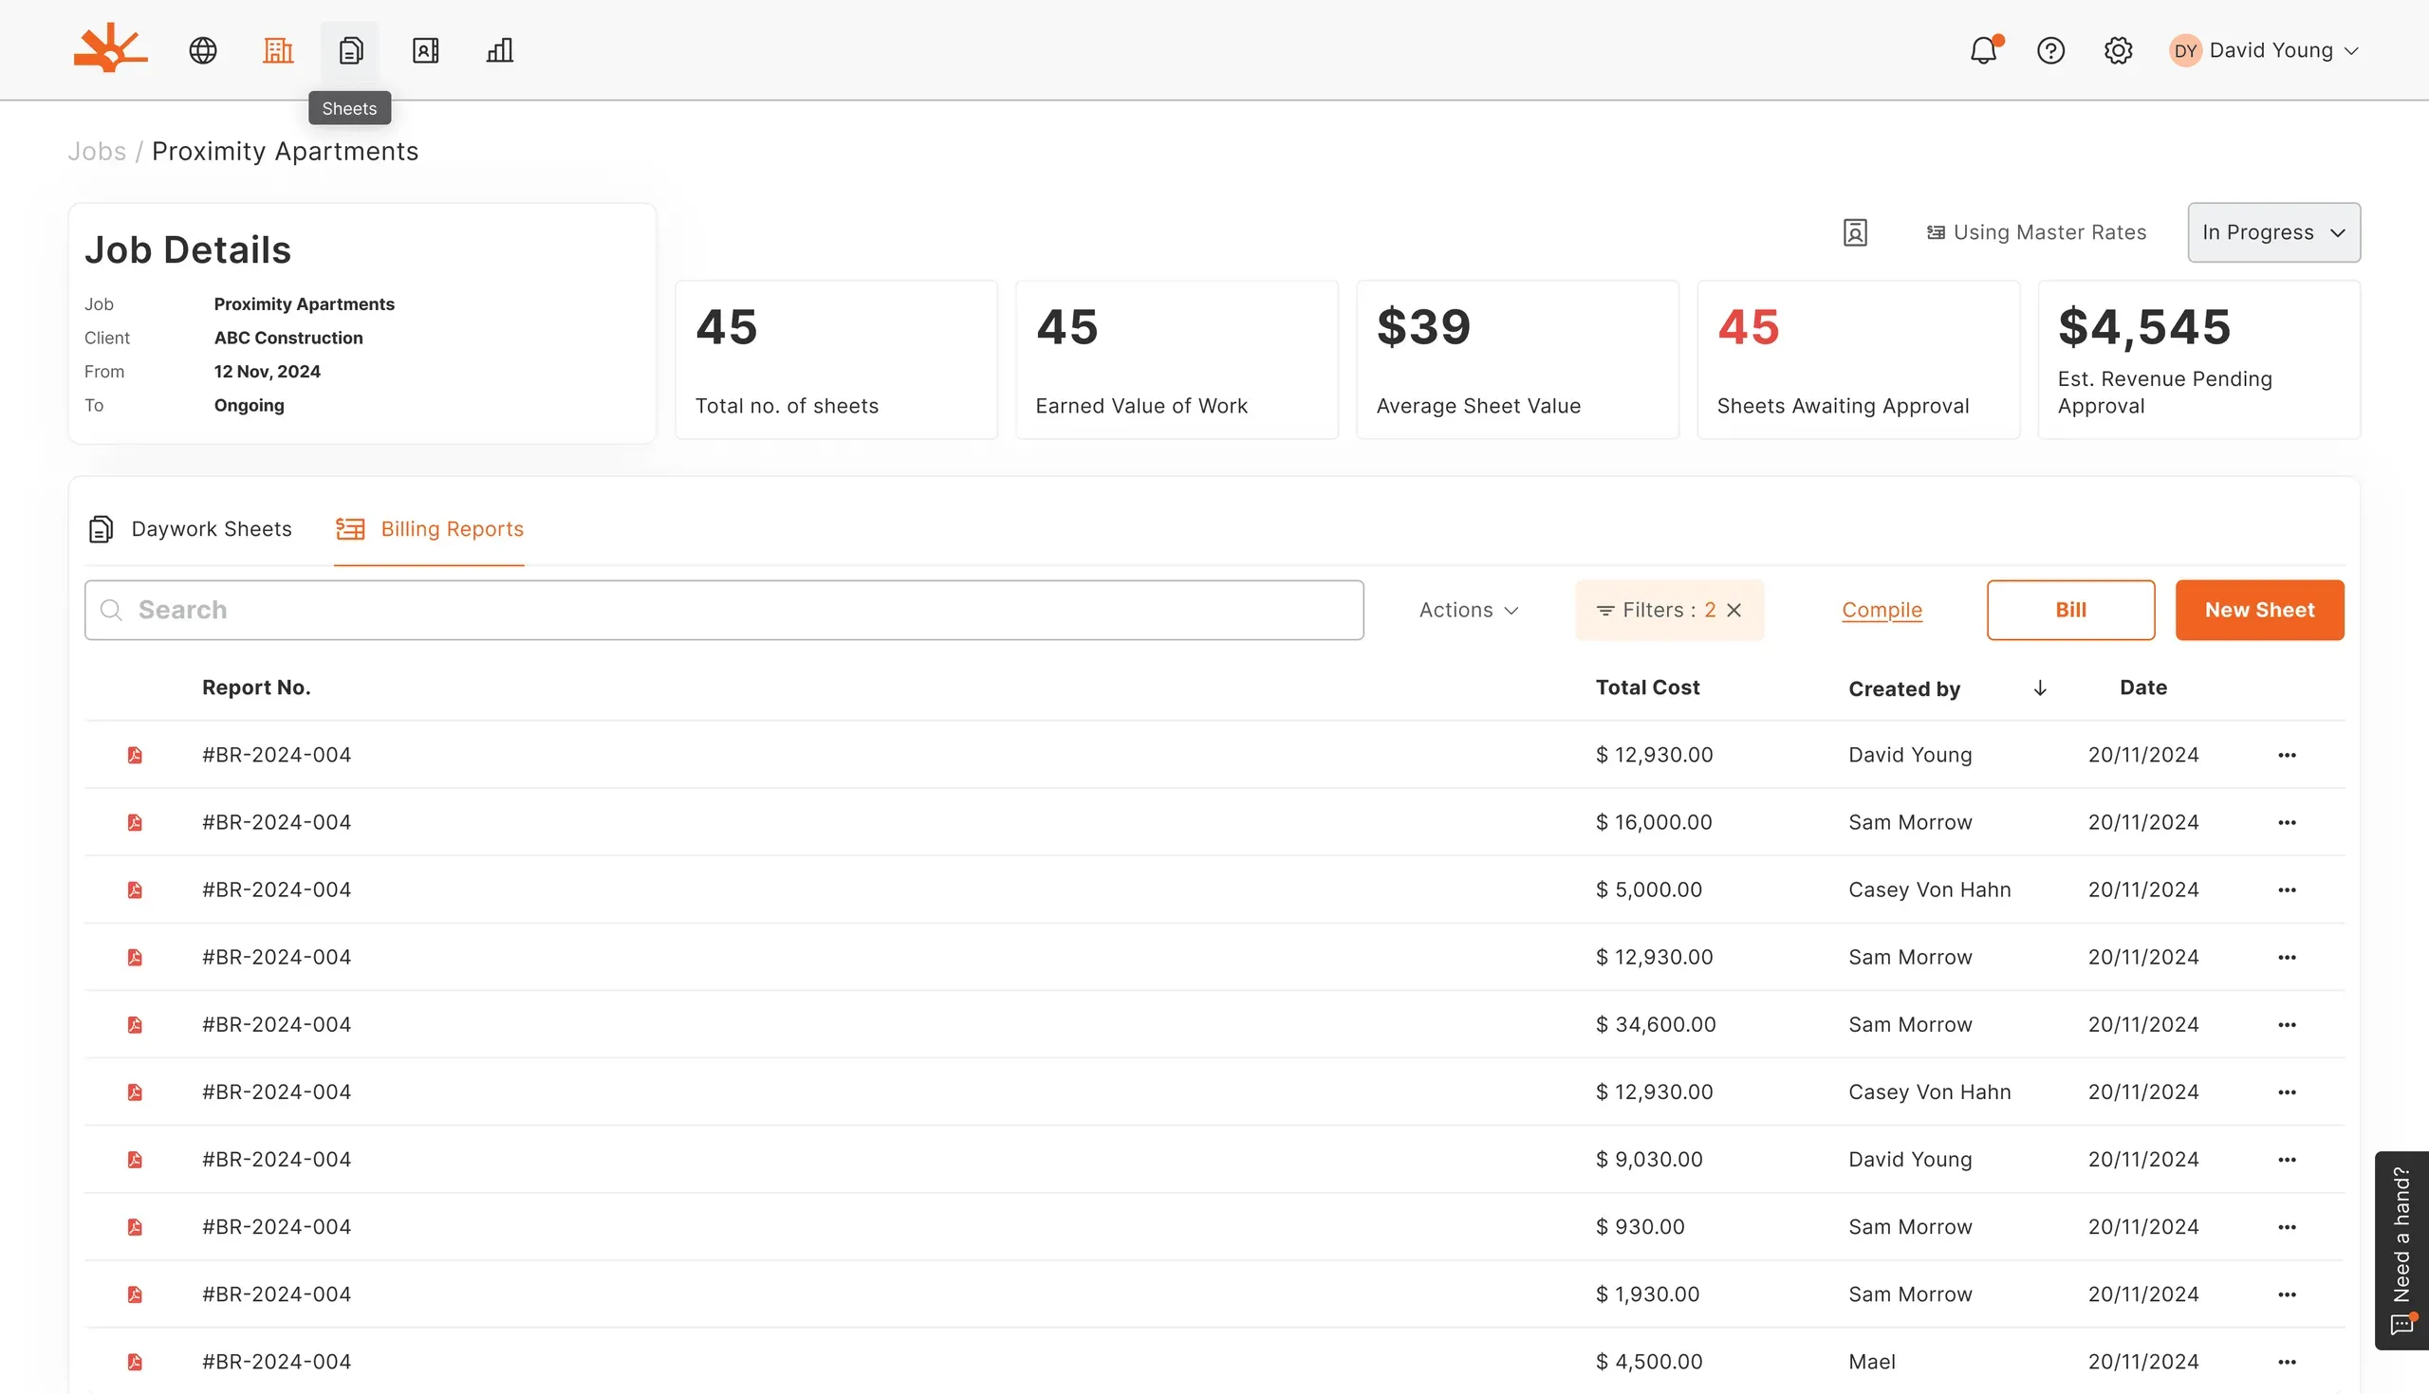Open PDF icon for the $ 16,000.00 report

135,822
